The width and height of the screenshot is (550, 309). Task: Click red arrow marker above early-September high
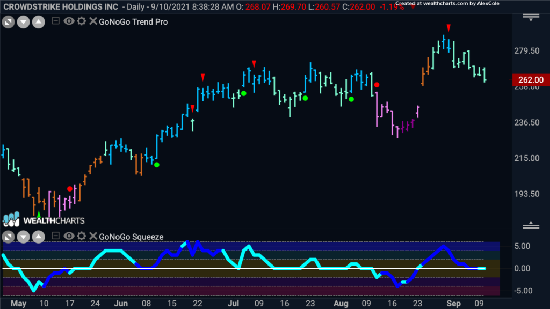point(448,28)
